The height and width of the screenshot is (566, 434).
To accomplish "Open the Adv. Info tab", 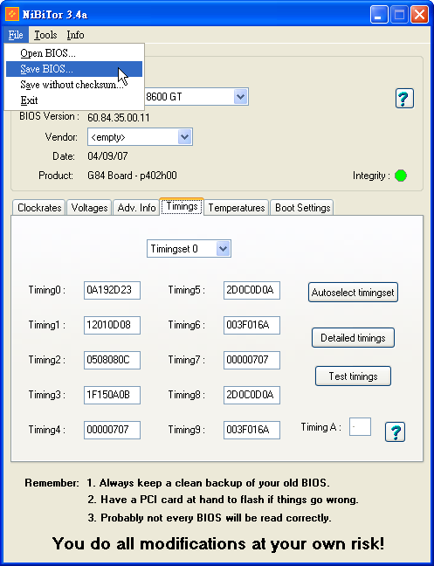I will click(136, 208).
